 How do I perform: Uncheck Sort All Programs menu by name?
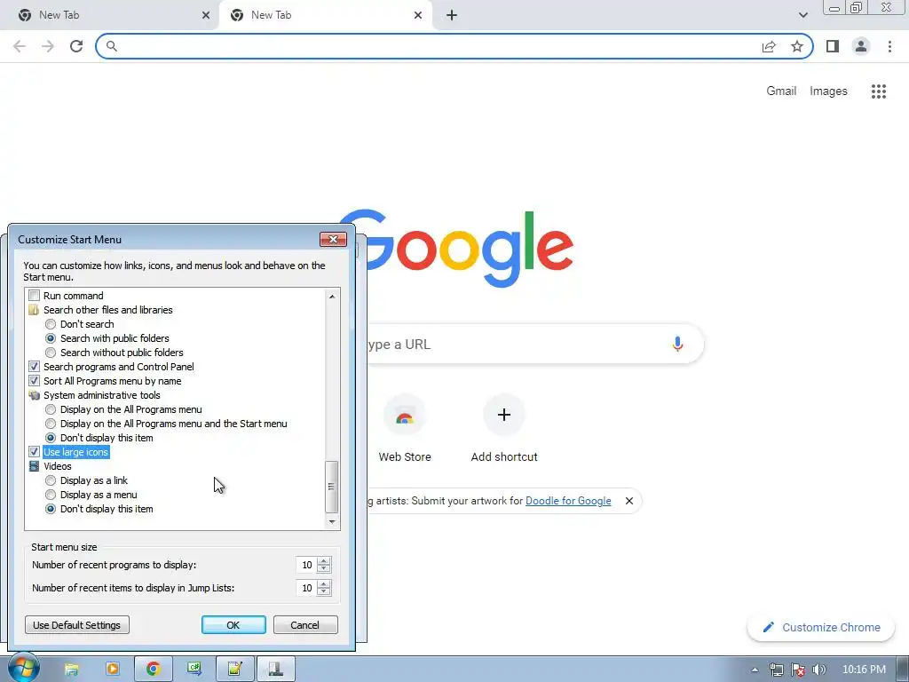click(35, 380)
